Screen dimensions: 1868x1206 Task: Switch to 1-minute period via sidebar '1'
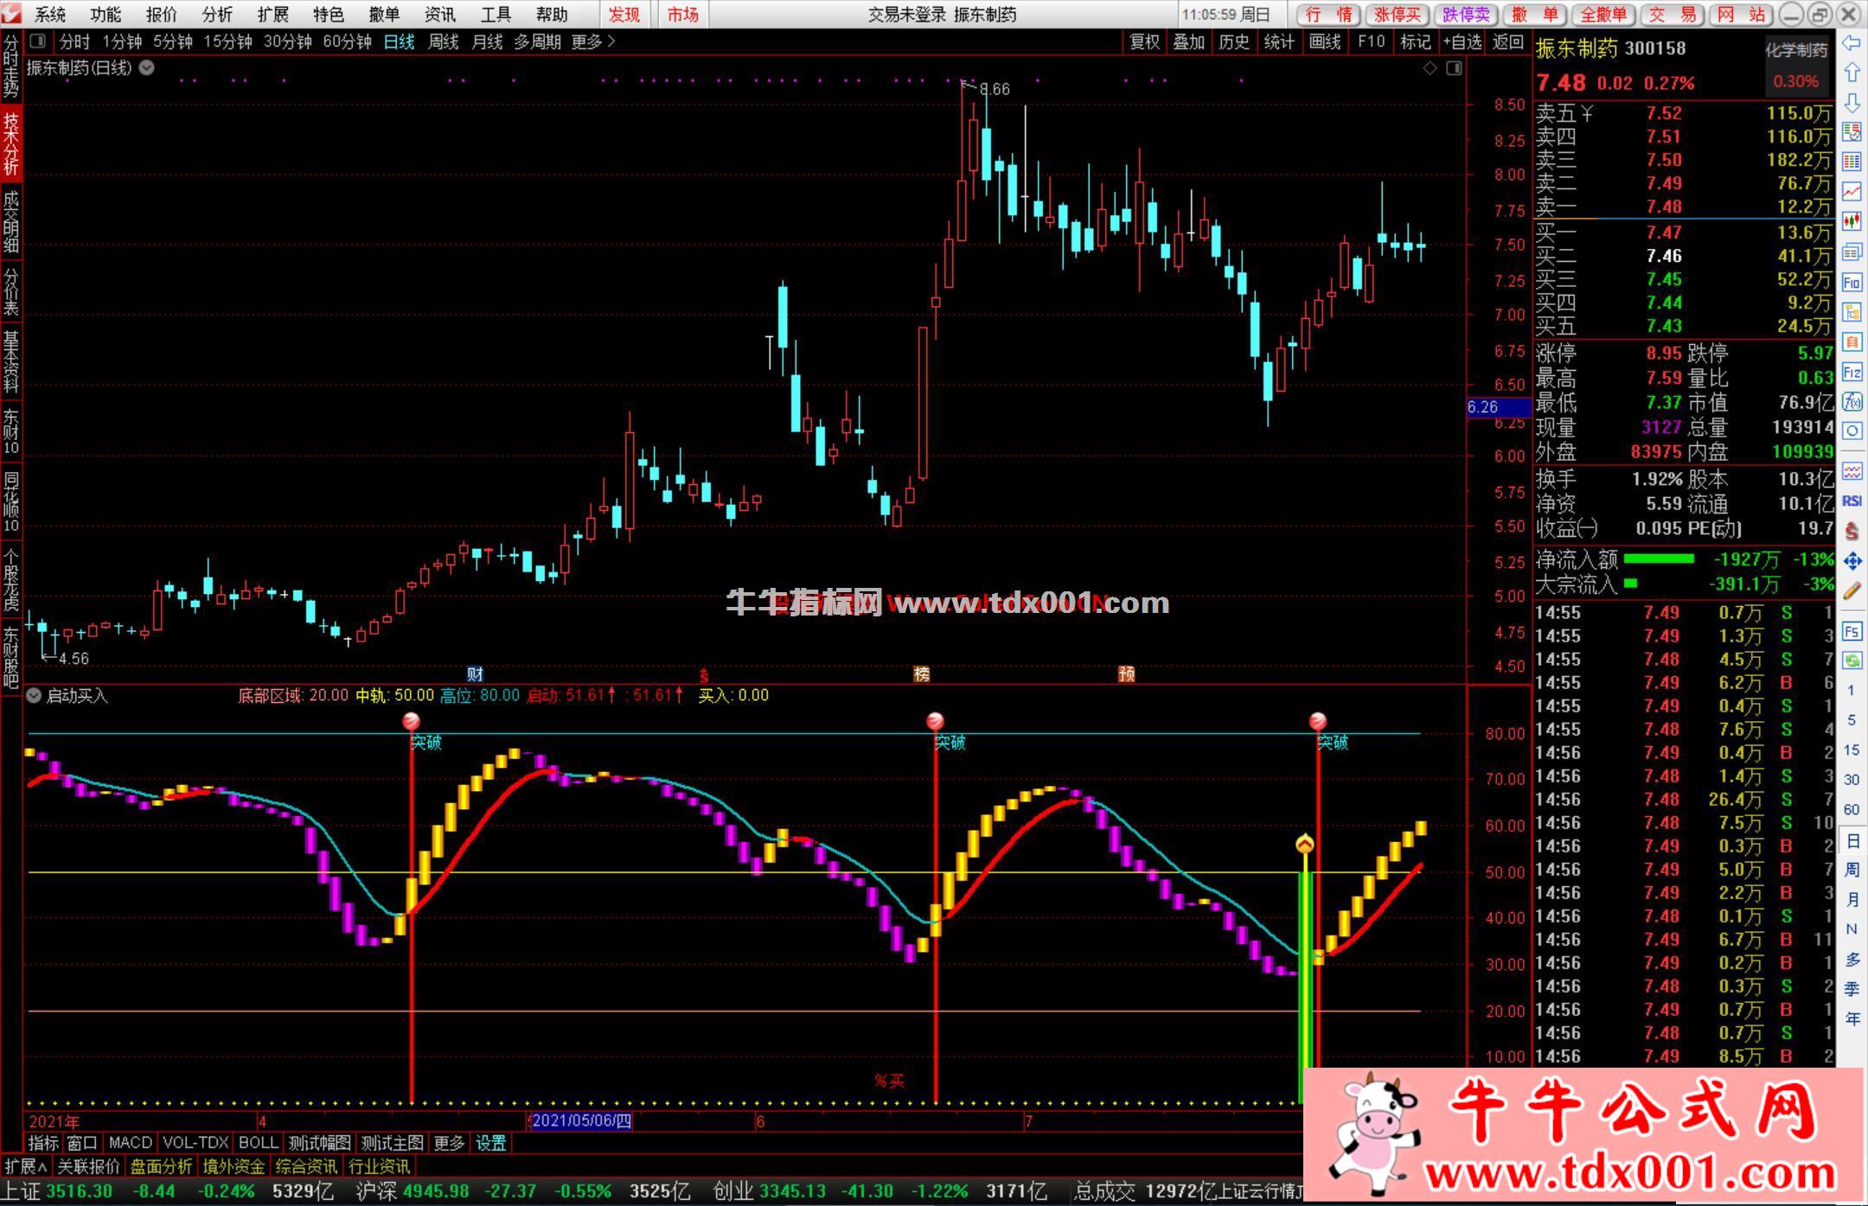click(x=1852, y=691)
